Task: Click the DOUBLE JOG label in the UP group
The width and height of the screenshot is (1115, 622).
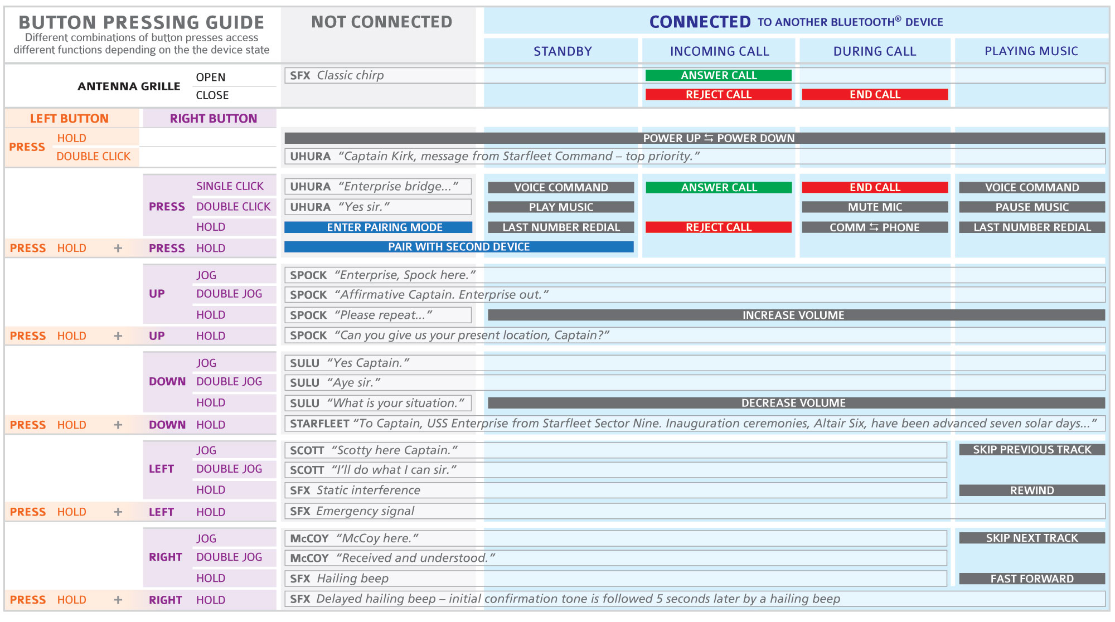Action: 229,294
